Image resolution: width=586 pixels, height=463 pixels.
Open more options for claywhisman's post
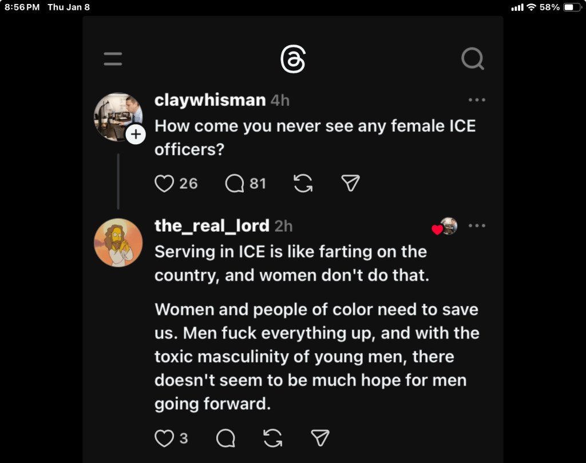tap(477, 100)
